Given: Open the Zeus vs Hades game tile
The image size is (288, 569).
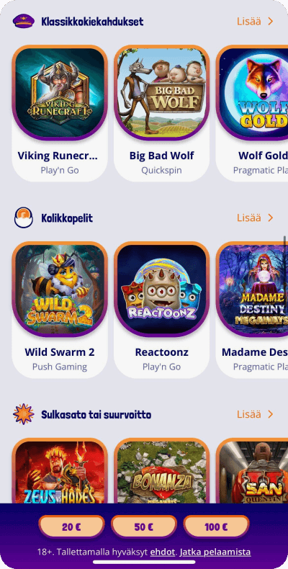Looking at the screenshot, I should [60, 471].
